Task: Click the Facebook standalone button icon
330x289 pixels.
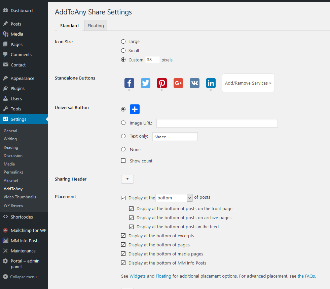Action: coord(129,83)
